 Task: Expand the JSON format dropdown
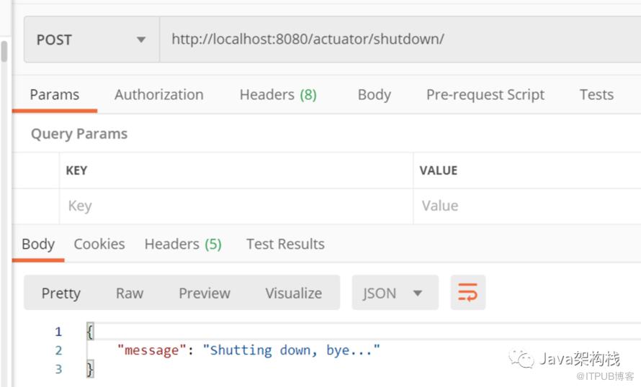pyautogui.click(x=395, y=293)
